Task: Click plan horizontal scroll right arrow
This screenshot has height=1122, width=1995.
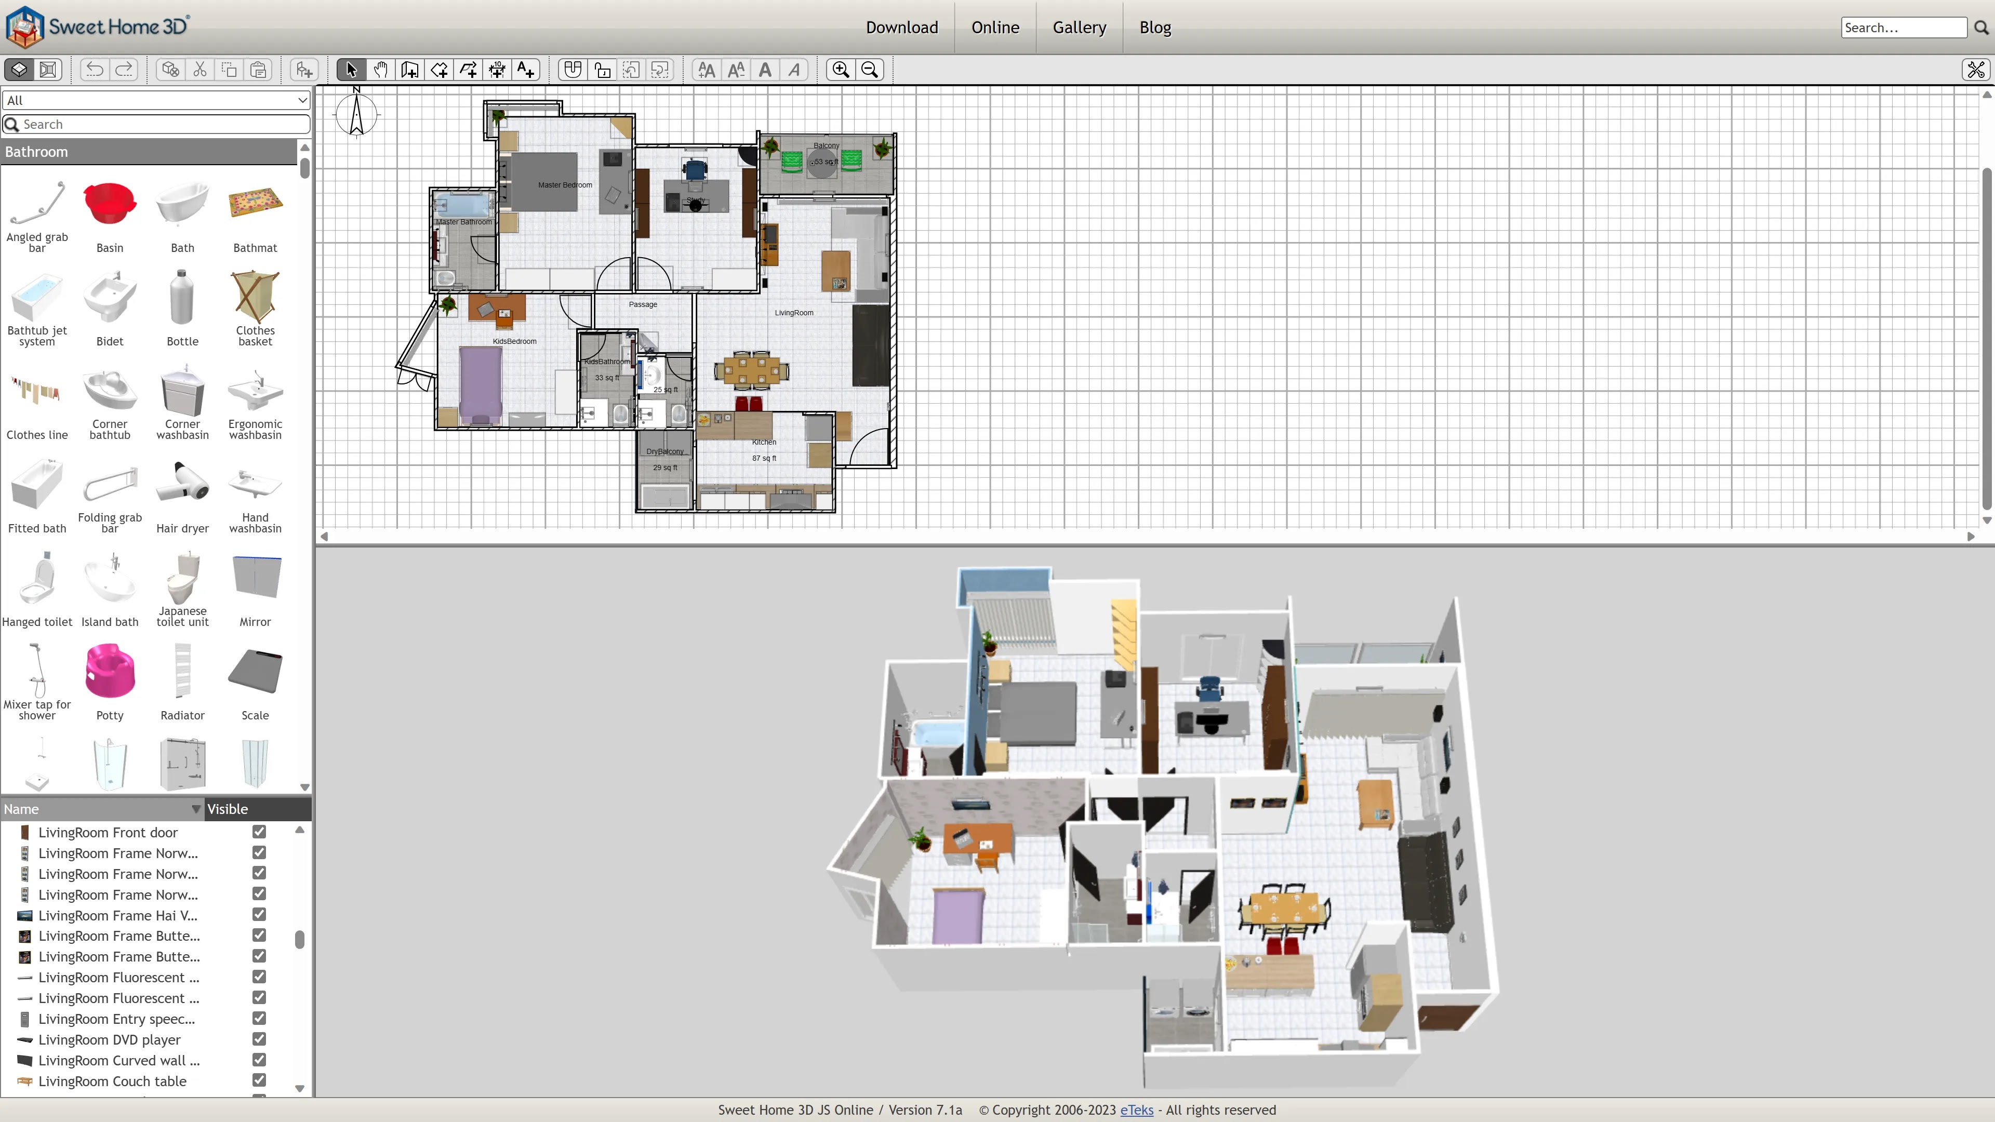Action: (x=1971, y=537)
